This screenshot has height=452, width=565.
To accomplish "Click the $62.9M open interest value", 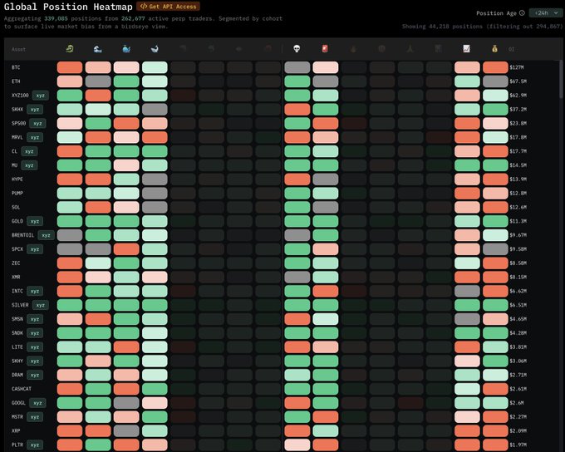I will coord(518,96).
